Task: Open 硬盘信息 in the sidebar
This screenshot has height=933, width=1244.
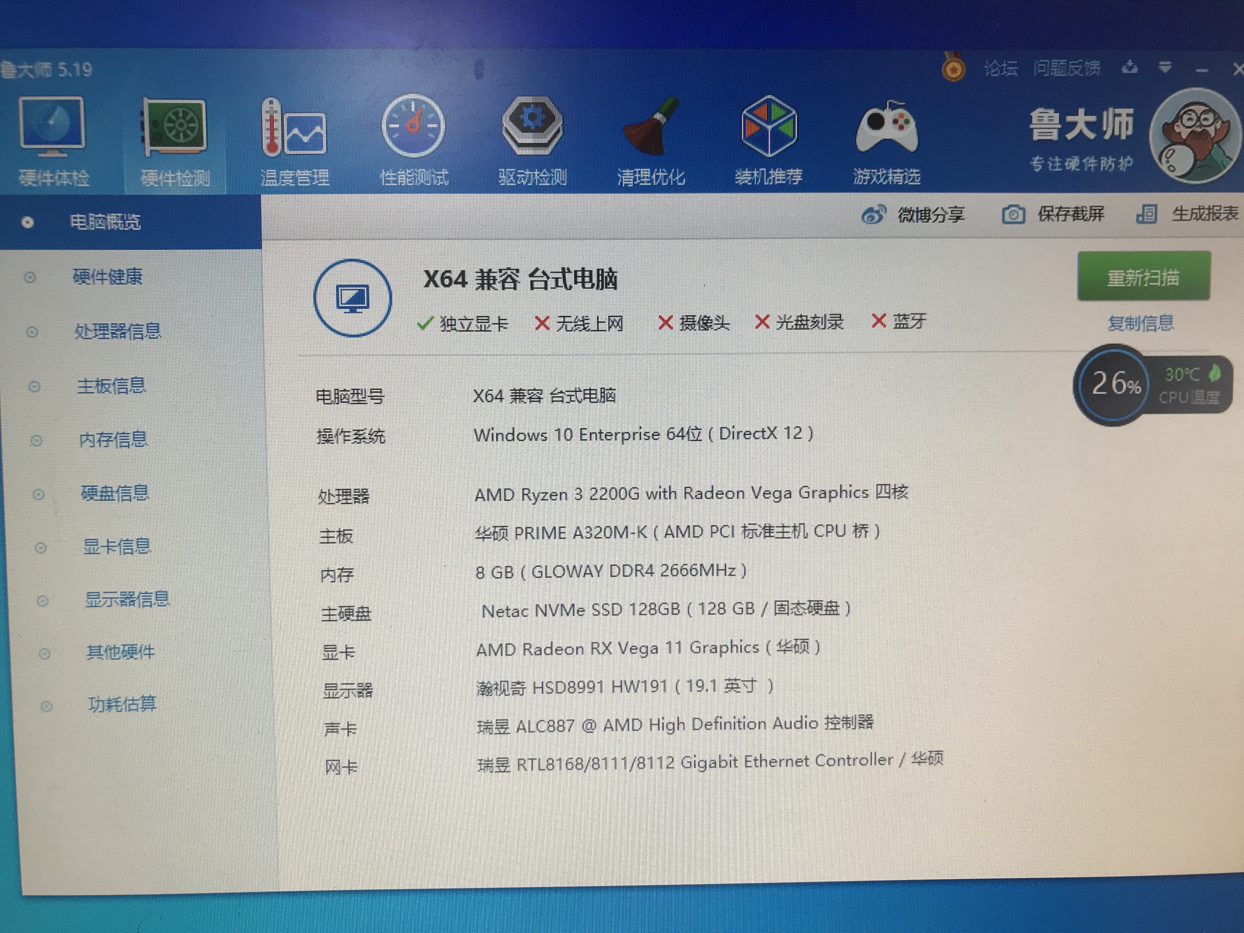Action: tap(115, 493)
